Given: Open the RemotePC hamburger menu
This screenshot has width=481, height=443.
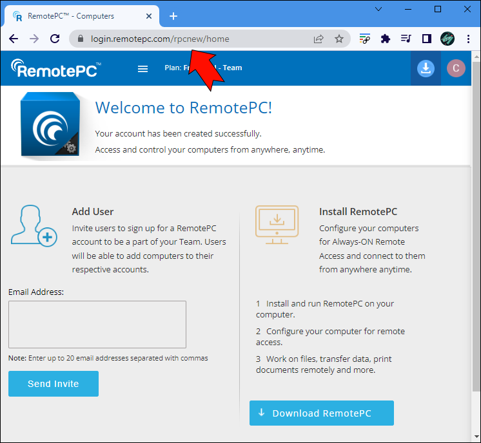Looking at the screenshot, I should point(143,68).
